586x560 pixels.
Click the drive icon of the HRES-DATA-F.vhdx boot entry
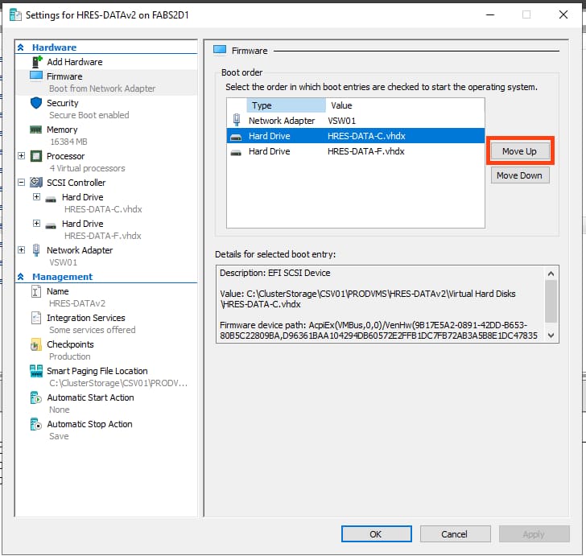coord(236,152)
